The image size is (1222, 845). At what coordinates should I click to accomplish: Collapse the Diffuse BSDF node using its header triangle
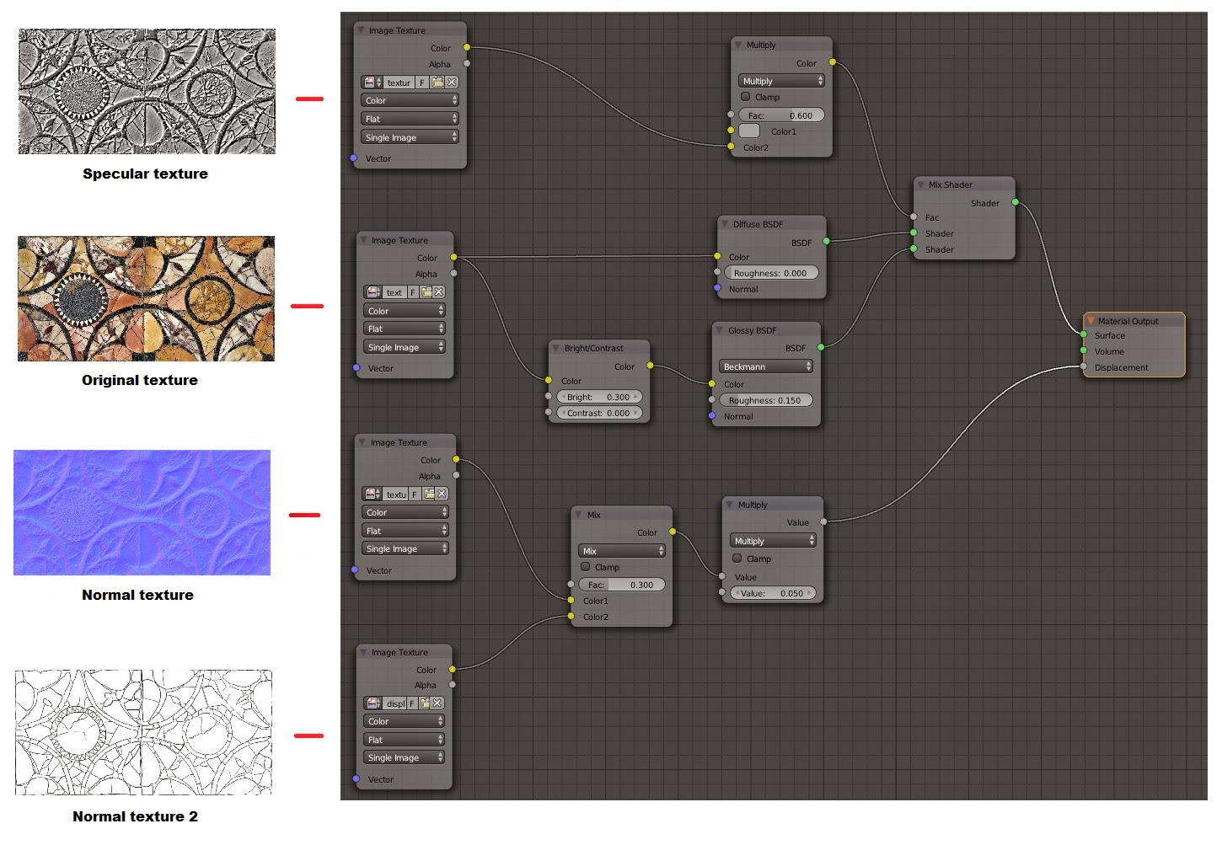click(725, 224)
